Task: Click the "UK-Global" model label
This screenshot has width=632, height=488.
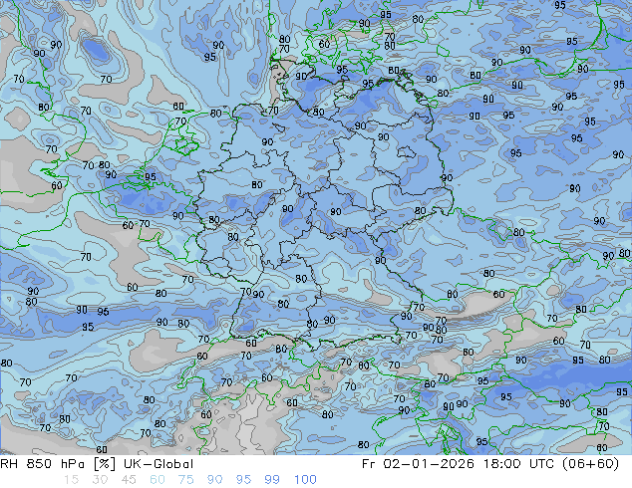Action: pos(158,464)
